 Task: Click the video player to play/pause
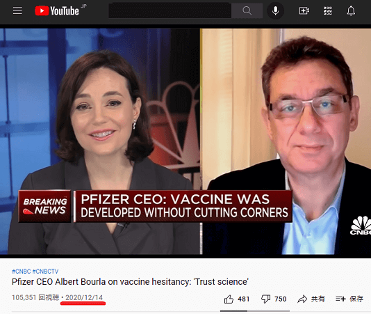pyautogui.click(x=185, y=141)
